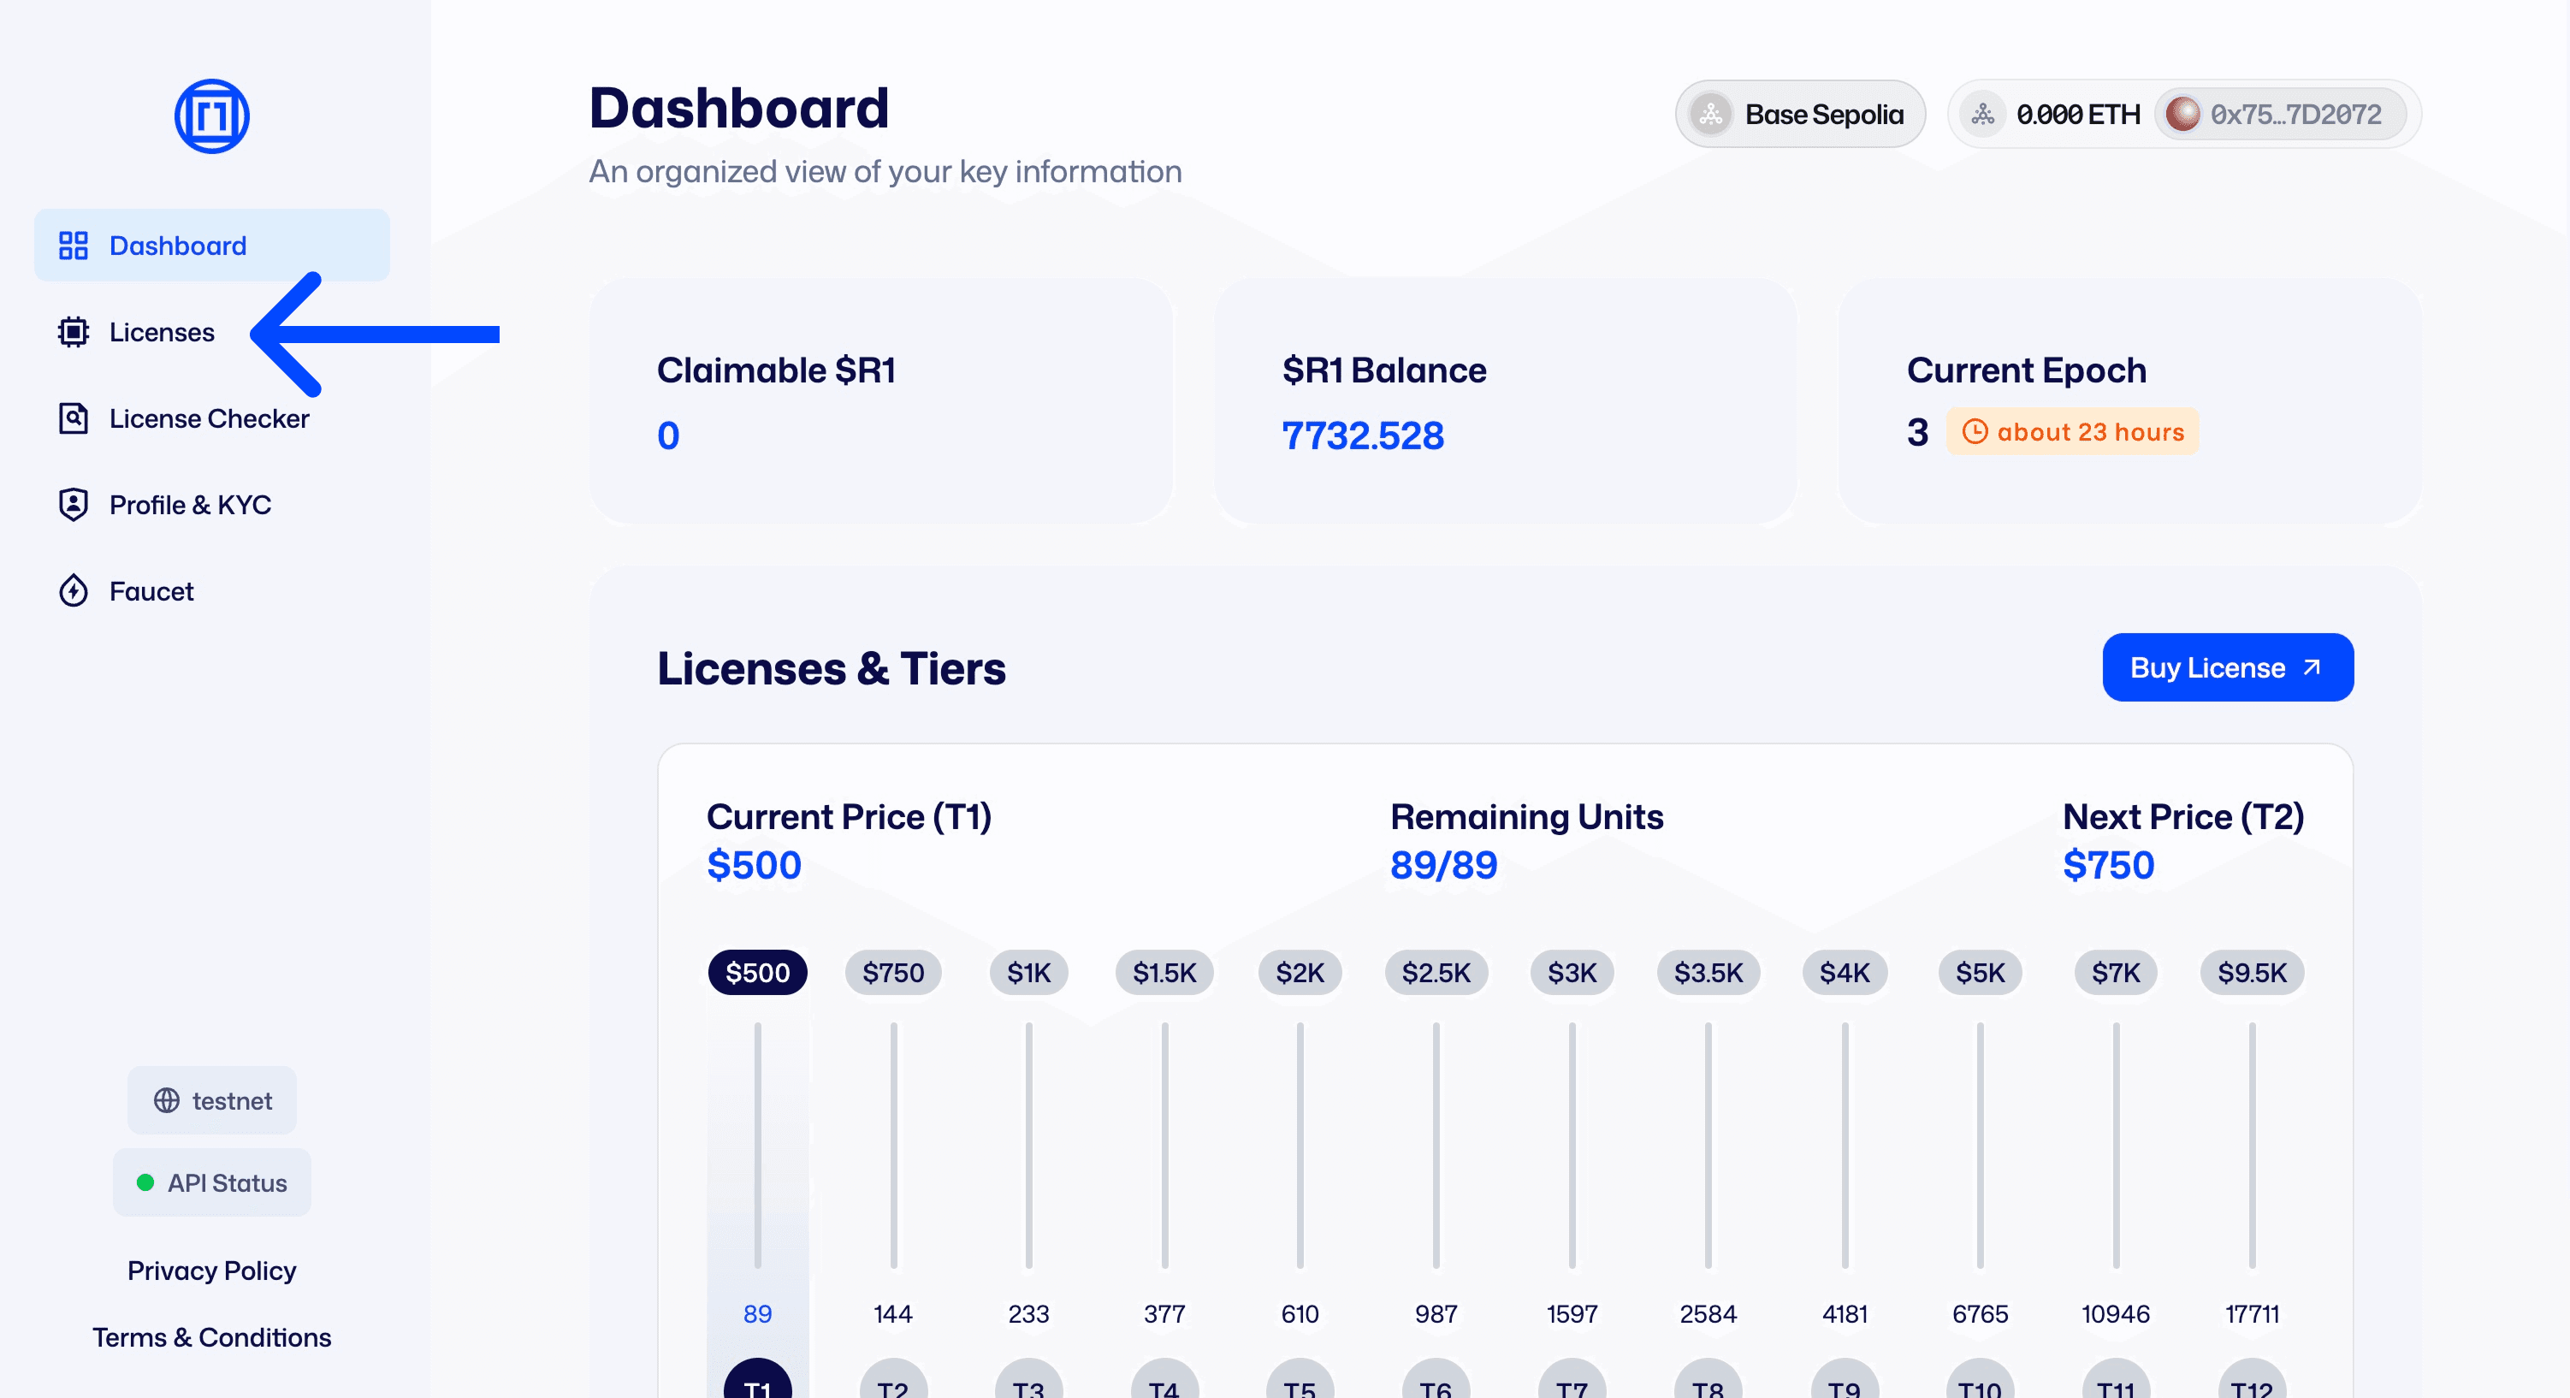Screen dimensions: 2570x1398
Task: Click the Licenses chip icon
Action: pos(73,332)
